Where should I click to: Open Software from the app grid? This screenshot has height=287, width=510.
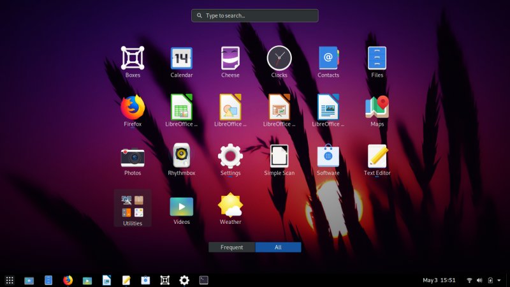point(328,160)
